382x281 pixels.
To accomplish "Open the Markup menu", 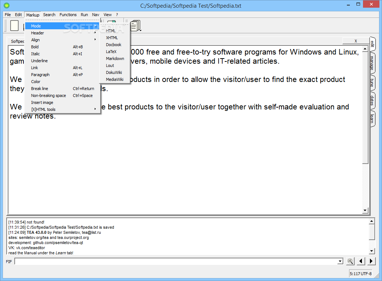I will [x=33, y=15].
